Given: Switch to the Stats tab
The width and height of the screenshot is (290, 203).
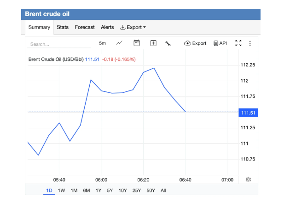Looking at the screenshot, I should point(63,27).
